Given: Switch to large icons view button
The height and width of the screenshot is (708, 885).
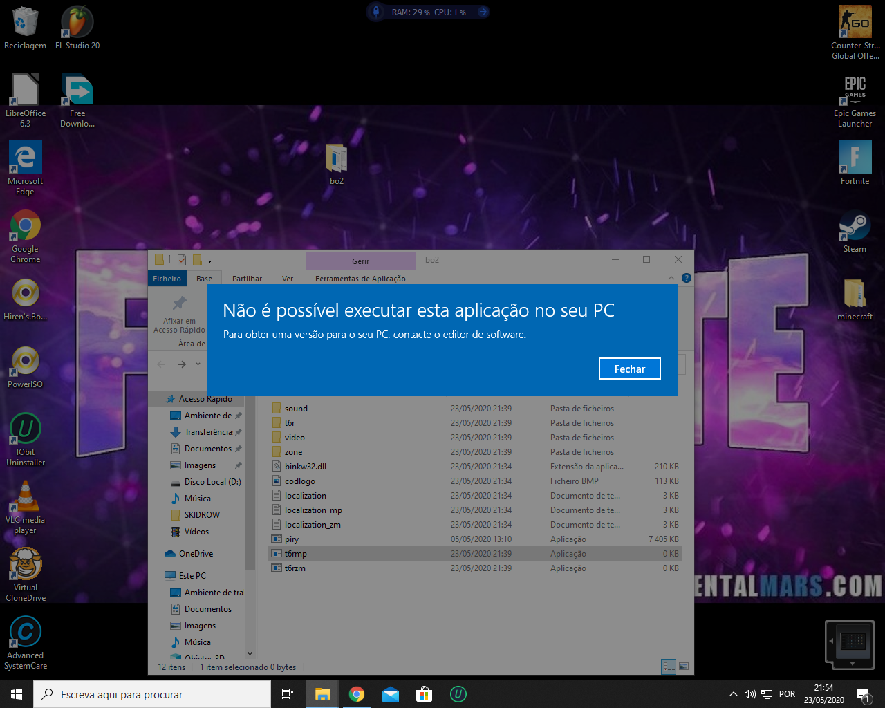Looking at the screenshot, I should 684,667.
